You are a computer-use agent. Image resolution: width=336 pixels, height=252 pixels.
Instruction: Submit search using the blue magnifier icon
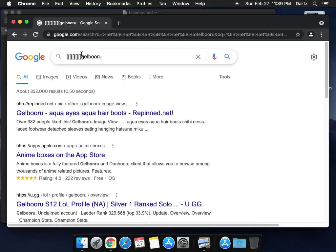(227, 56)
